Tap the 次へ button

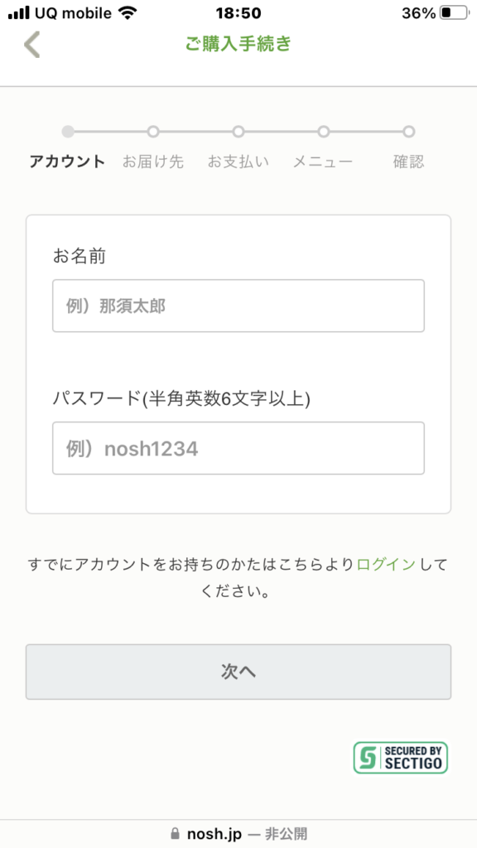(238, 672)
